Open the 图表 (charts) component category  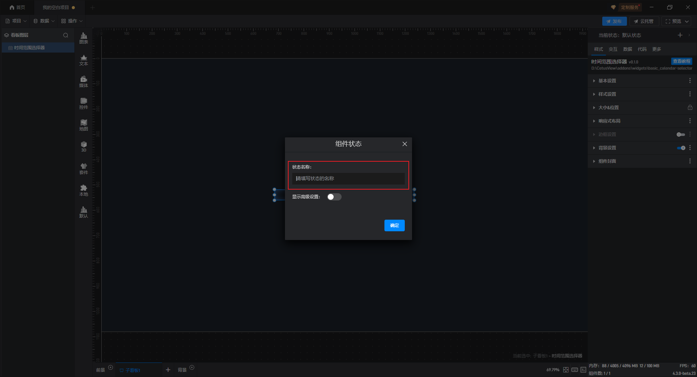[x=83, y=38]
